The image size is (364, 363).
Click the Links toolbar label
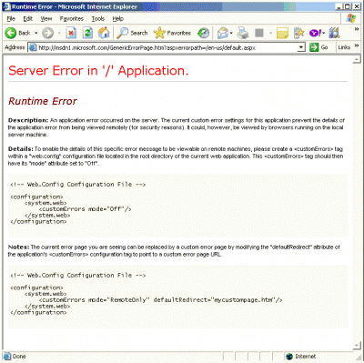(344, 47)
